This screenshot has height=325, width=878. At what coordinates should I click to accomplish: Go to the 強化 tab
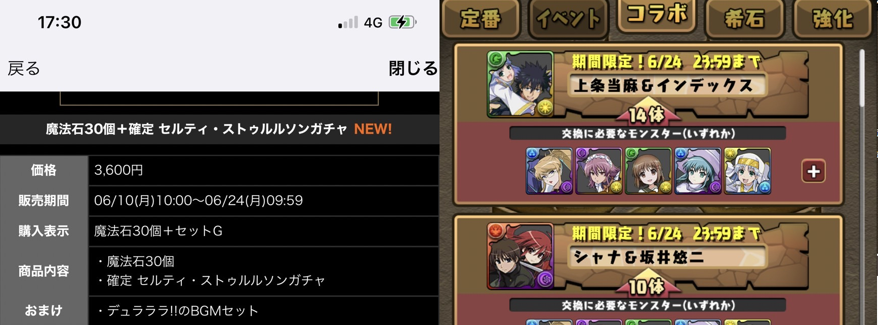tap(833, 19)
